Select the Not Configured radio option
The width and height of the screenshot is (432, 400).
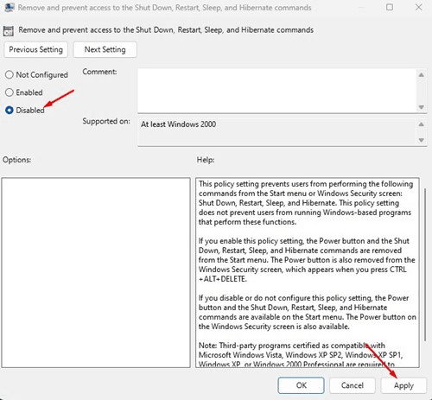tap(10, 74)
